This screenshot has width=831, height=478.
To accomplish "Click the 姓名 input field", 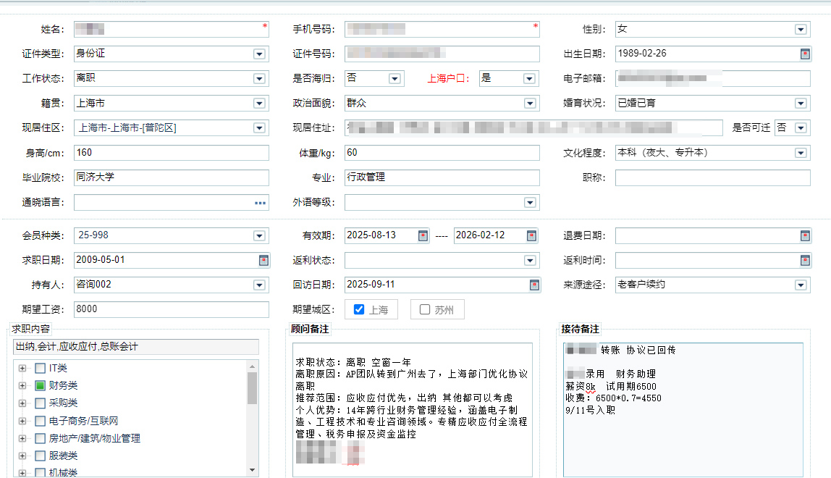I will (x=171, y=29).
